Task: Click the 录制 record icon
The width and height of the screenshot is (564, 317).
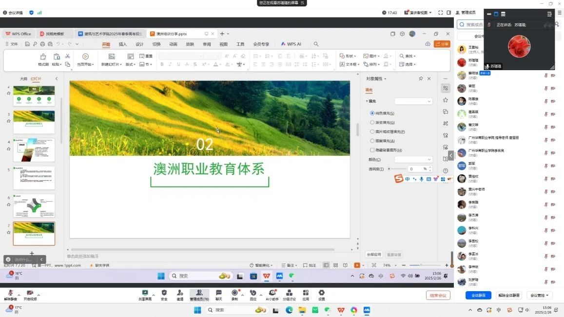Action: click(234, 293)
